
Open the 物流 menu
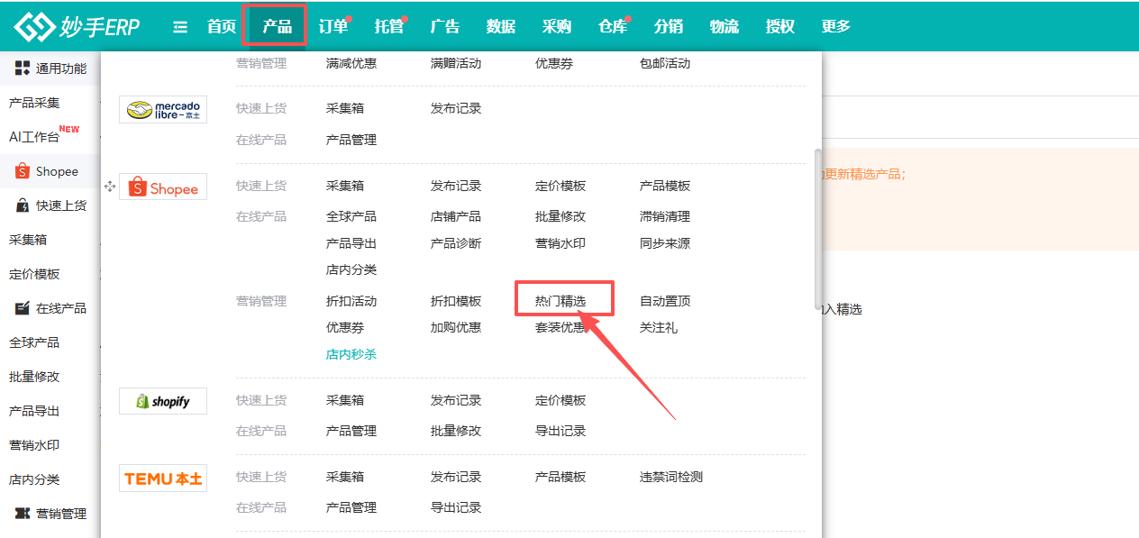[724, 26]
